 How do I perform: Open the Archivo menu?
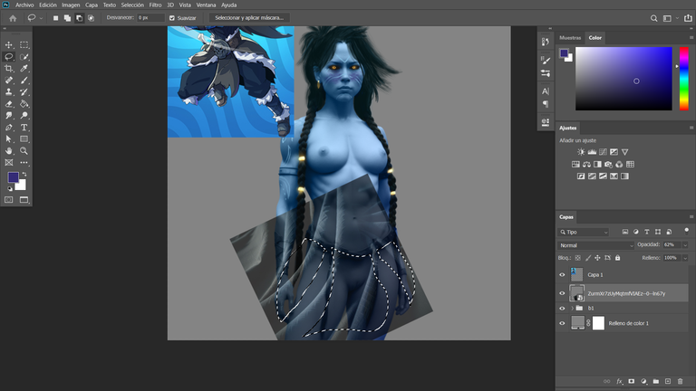[x=24, y=5]
